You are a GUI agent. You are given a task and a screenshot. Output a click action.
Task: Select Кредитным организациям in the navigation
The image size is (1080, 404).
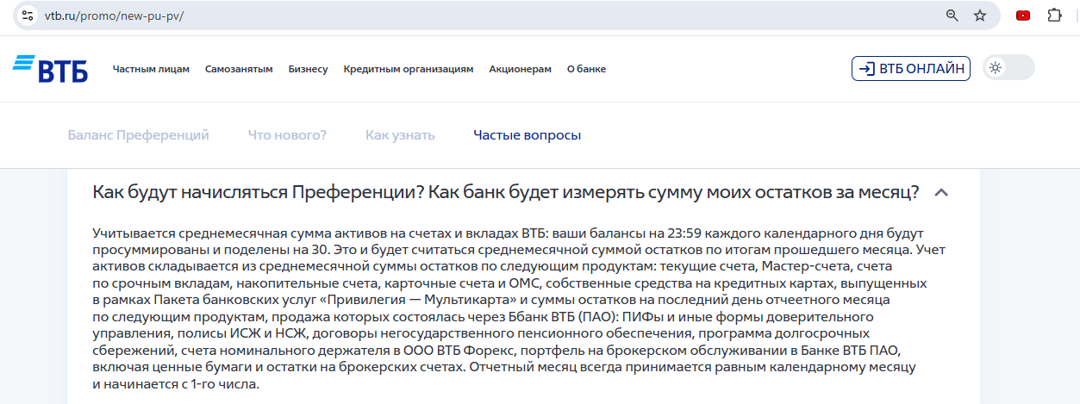(x=408, y=69)
